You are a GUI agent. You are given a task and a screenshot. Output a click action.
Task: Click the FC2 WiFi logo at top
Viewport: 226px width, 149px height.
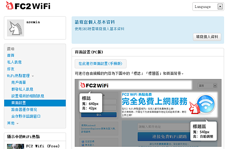click(x=28, y=6)
